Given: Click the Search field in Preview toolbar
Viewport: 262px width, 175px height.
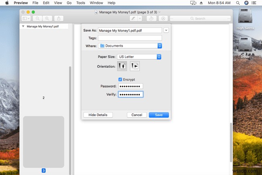Looking at the screenshot, I should coord(200,19).
